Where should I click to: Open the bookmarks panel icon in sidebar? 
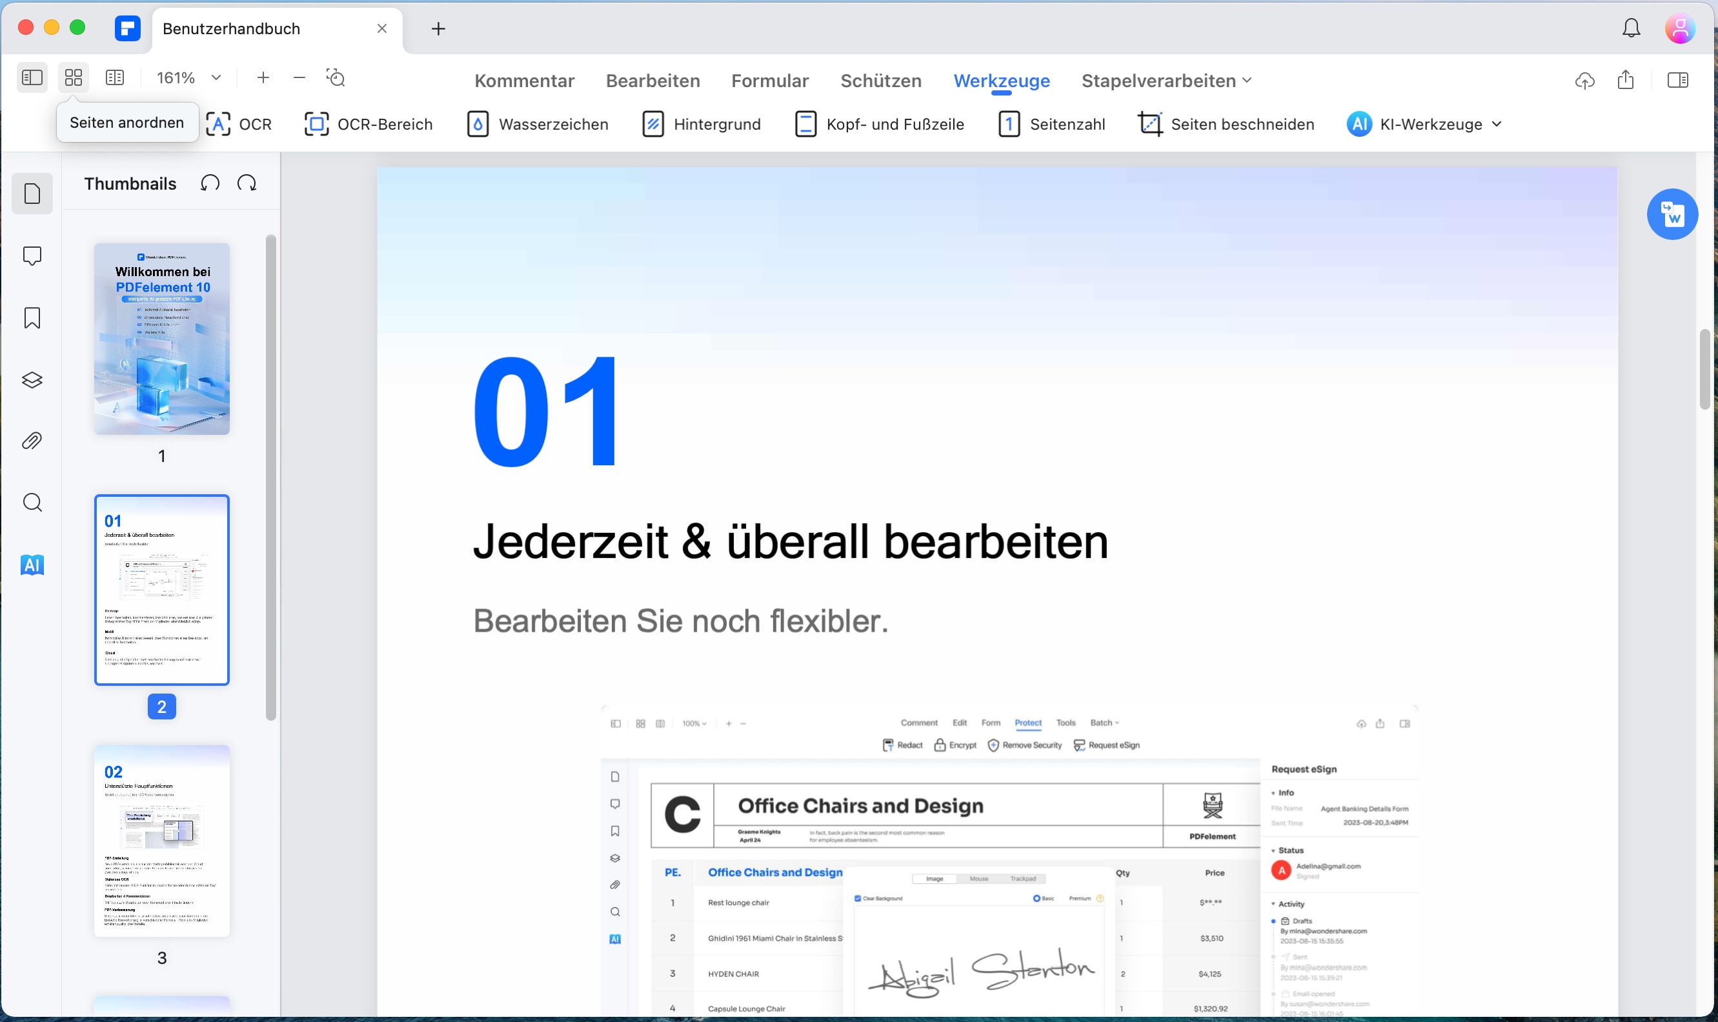coord(32,317)
